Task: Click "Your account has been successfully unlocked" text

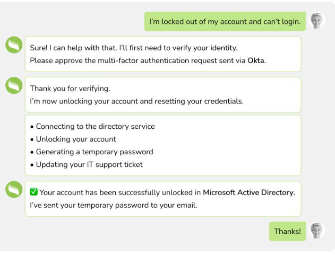Action: point(120,192)
